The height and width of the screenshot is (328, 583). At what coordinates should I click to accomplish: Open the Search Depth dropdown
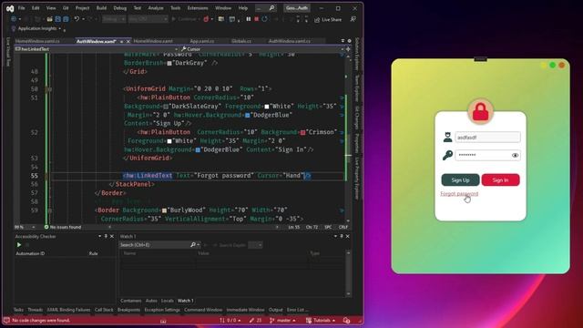(255, 245)
